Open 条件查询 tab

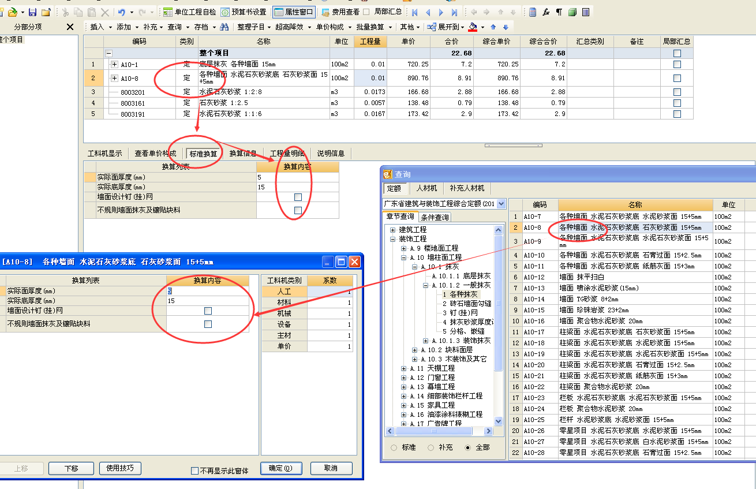click(435, 217)
